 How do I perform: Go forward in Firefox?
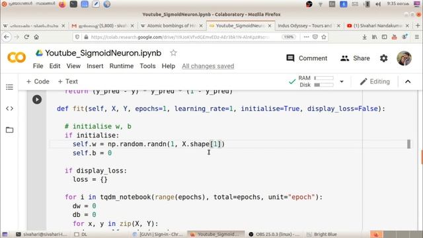pyautogui.click(x=17, y=37)
